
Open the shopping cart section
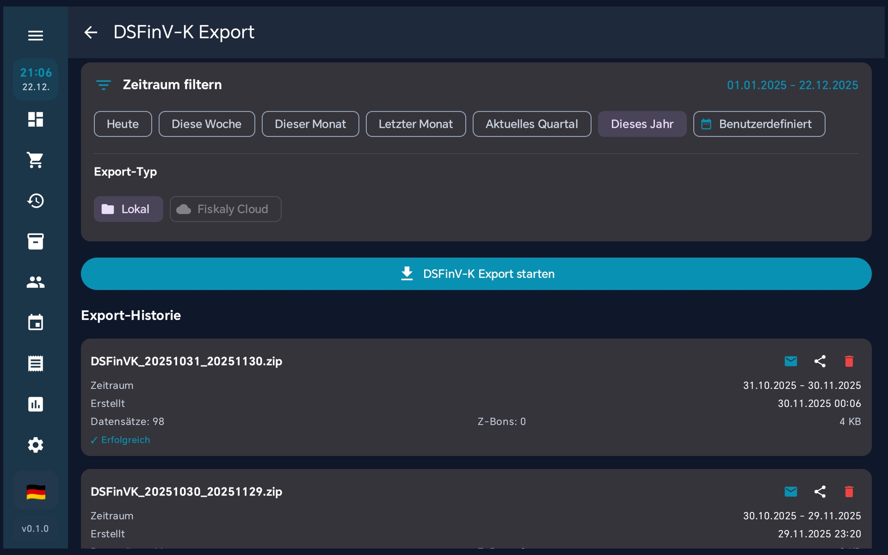tap(36, 160)
